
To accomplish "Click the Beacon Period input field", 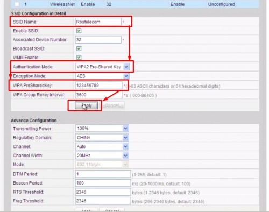I will [x=103, y=183].
